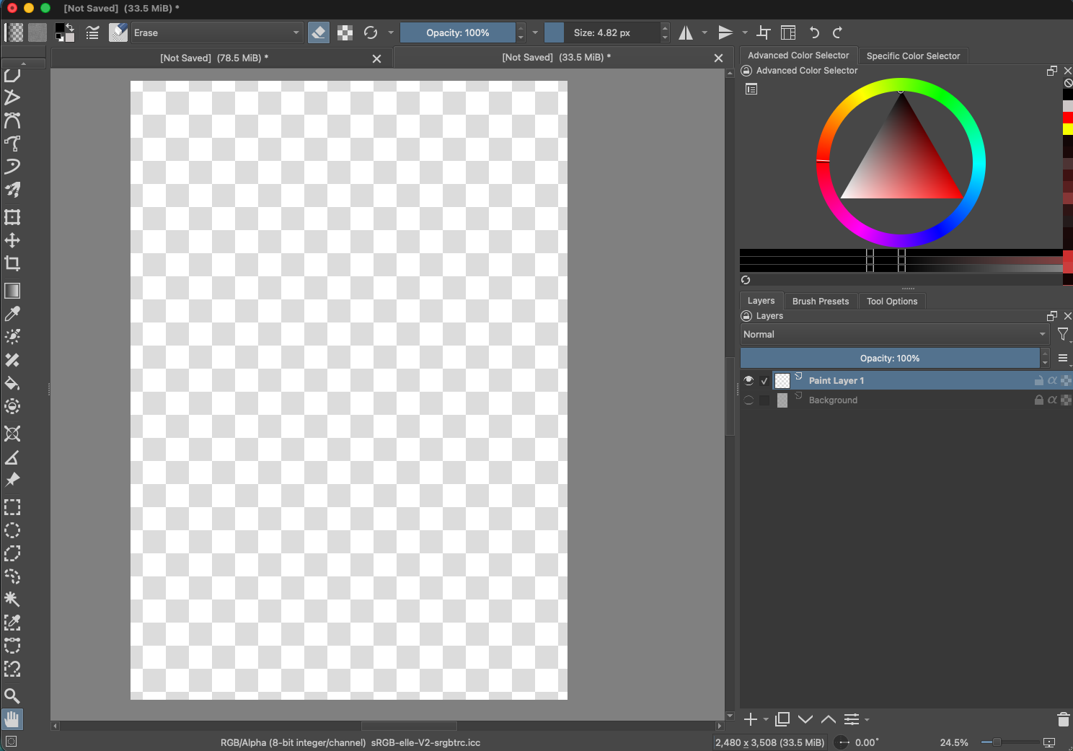The width and height of the screenshot is (1073, 751).
Task: Toggle visibility of Paint Layer 1
Action: pos(749,380)
